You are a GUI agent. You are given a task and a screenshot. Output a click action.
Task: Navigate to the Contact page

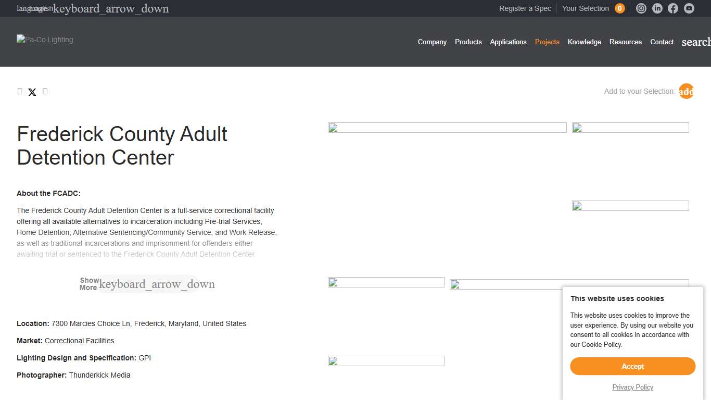[x=662, y=42]
